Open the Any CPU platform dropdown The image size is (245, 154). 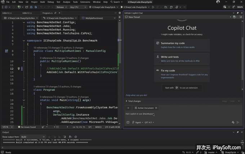click(78, 7)
